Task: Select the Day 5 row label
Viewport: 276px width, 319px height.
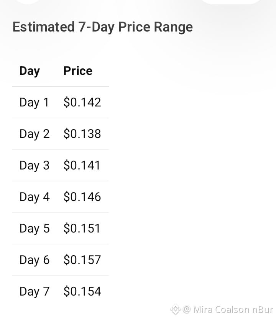Action: [34, 229]
